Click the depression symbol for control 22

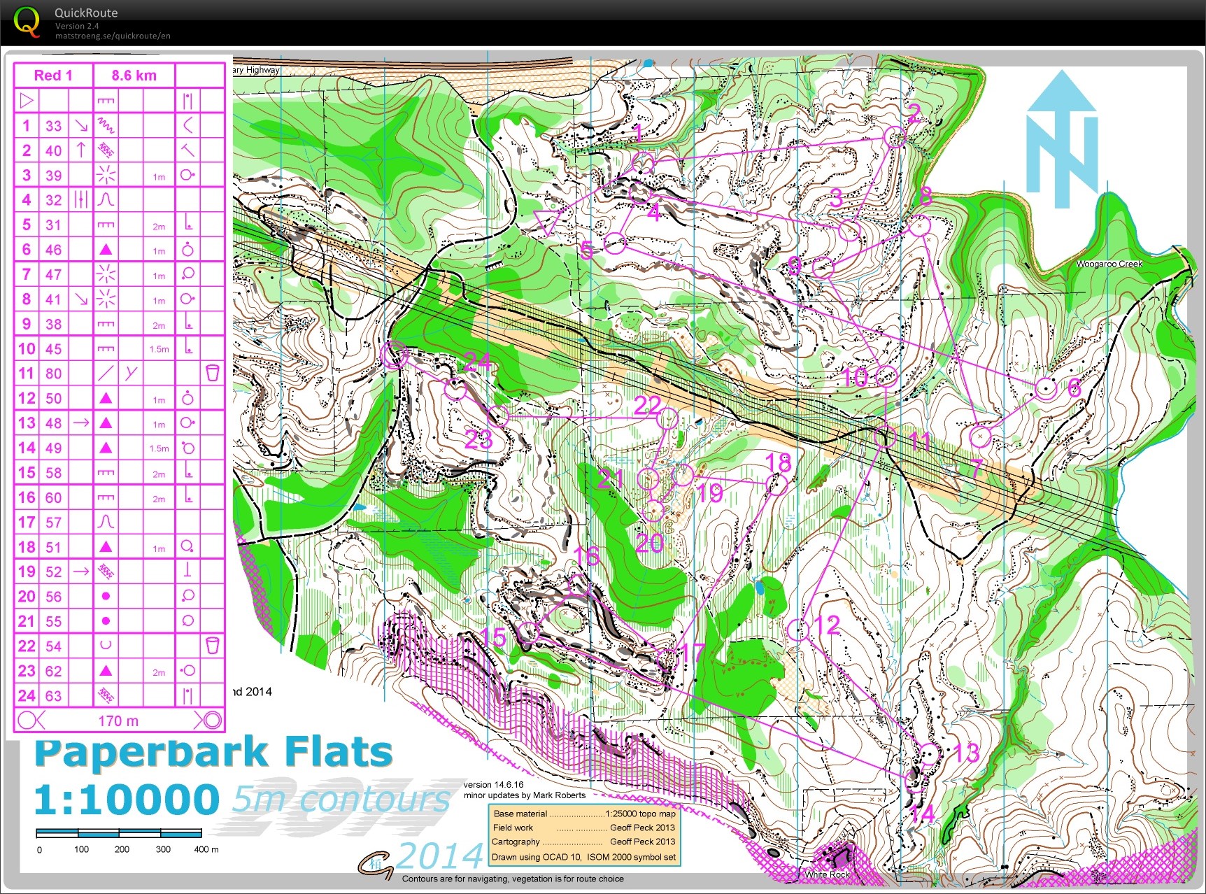[105, 646]
